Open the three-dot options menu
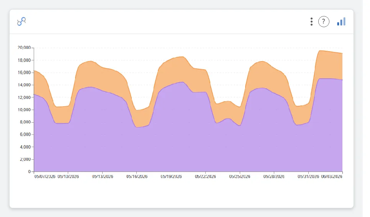Image resolution: width=370 pixels, height=217 pixels. pyautogui.click(x=311, y=22)
